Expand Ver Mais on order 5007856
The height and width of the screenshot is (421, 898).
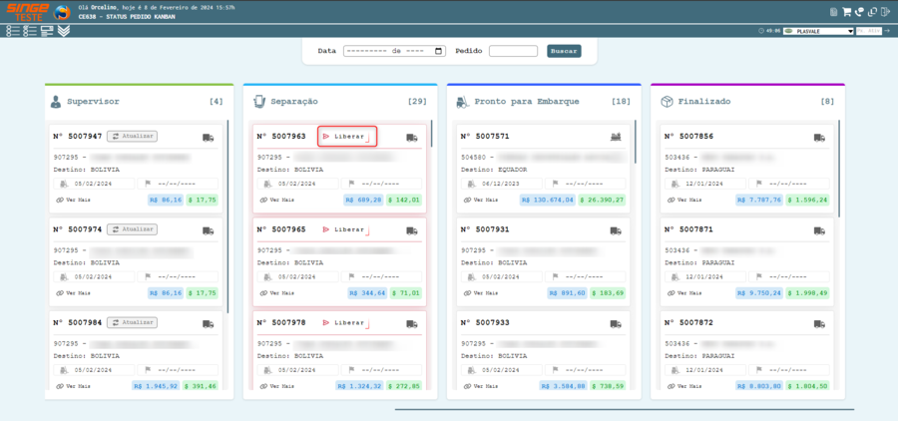coord(675,200)
